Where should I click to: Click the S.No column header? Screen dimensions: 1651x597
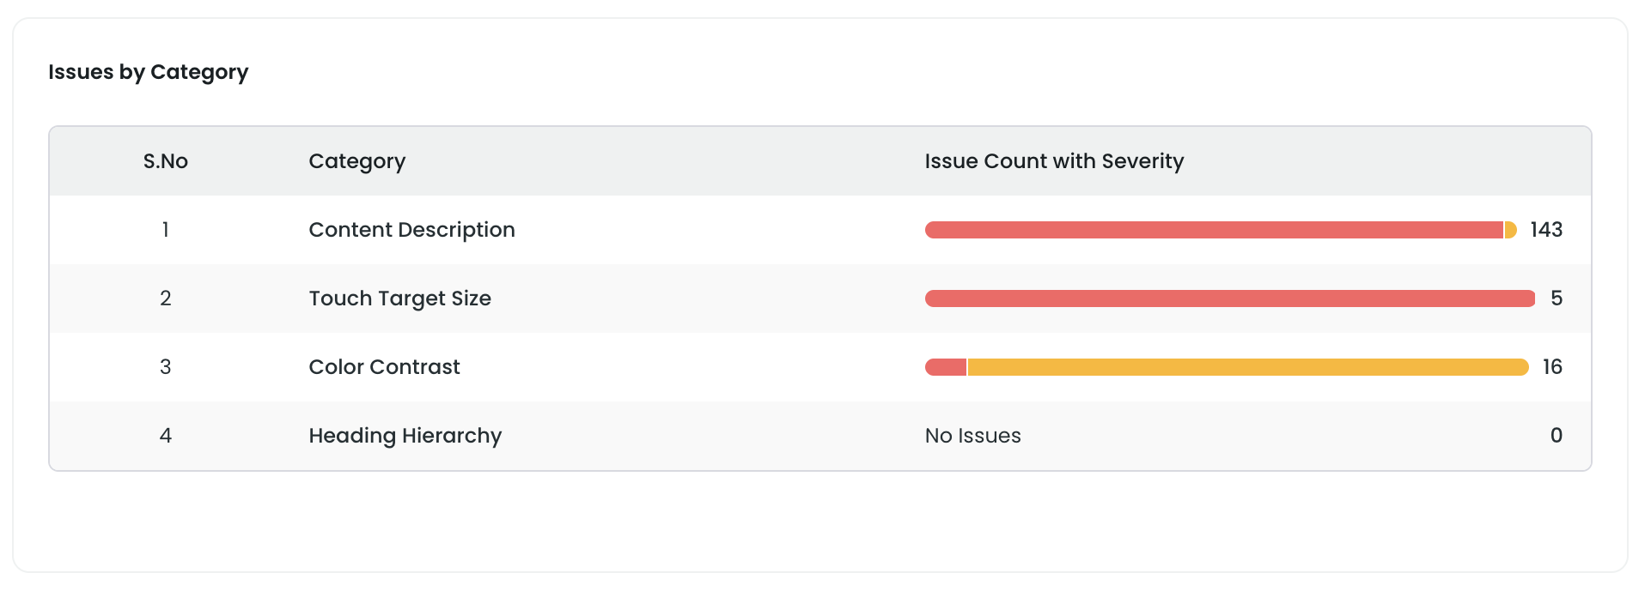[166, 160]
